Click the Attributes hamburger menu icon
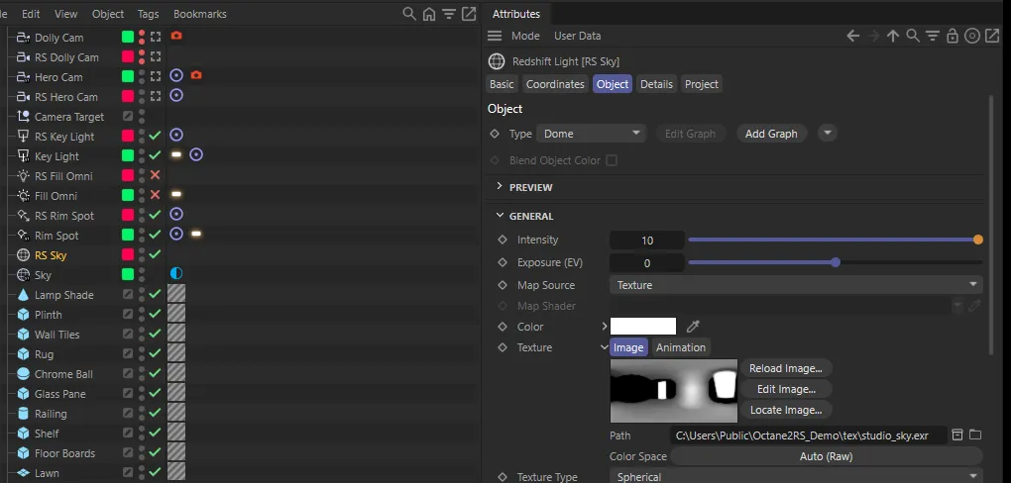The height and width of the screenshot is (483, 1011). tap(495, 36)
